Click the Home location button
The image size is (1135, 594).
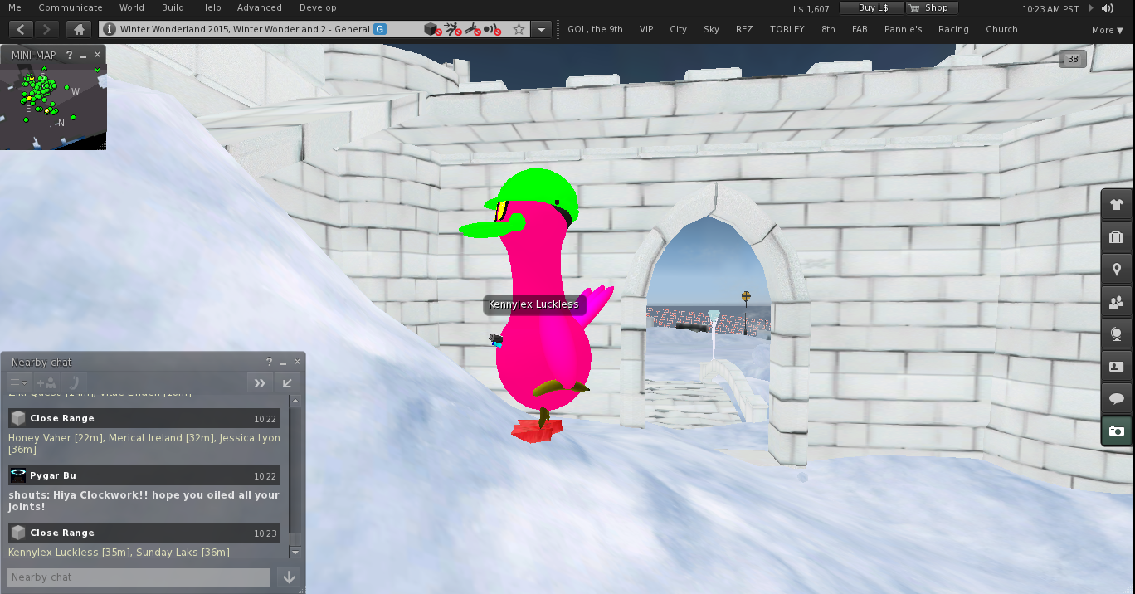click(79, 29)
